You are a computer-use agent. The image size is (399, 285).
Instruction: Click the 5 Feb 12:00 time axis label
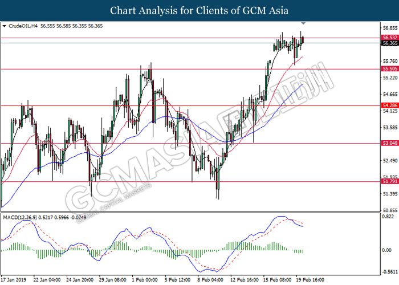tap(178, 280)
